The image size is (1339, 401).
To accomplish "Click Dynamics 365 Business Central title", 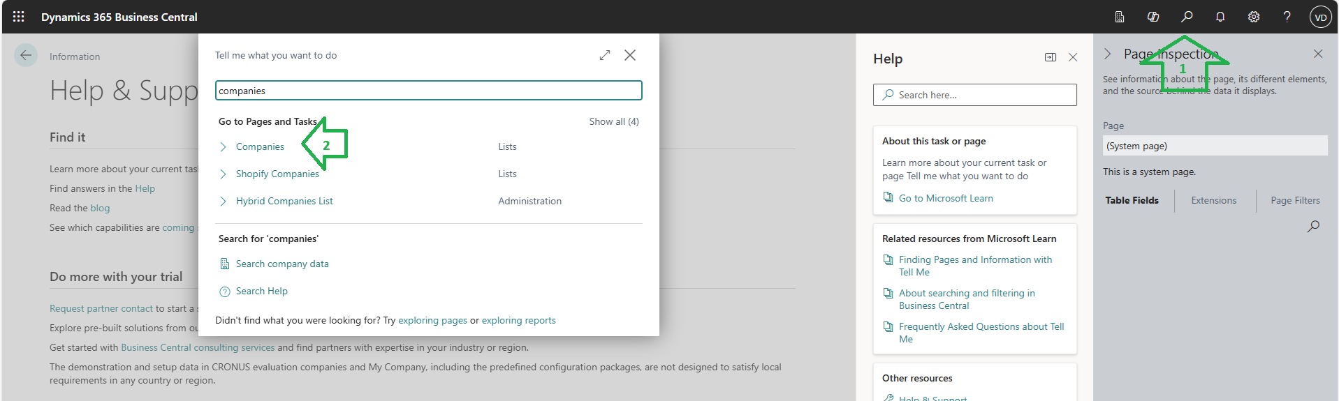I will point(119,17).
